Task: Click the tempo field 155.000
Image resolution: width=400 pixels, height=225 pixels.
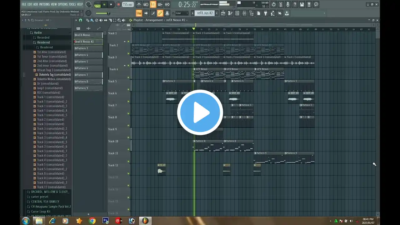Action: point(127,4)
